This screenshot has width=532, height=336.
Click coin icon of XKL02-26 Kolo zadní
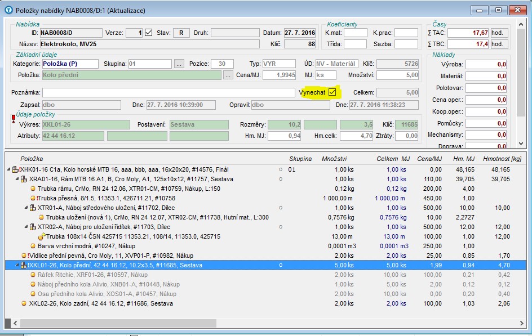coord(24,303)
